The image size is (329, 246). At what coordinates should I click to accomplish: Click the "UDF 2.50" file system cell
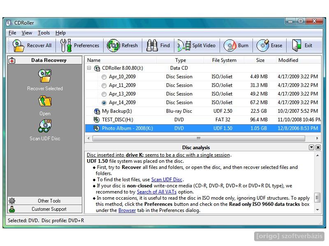point(222,111)
